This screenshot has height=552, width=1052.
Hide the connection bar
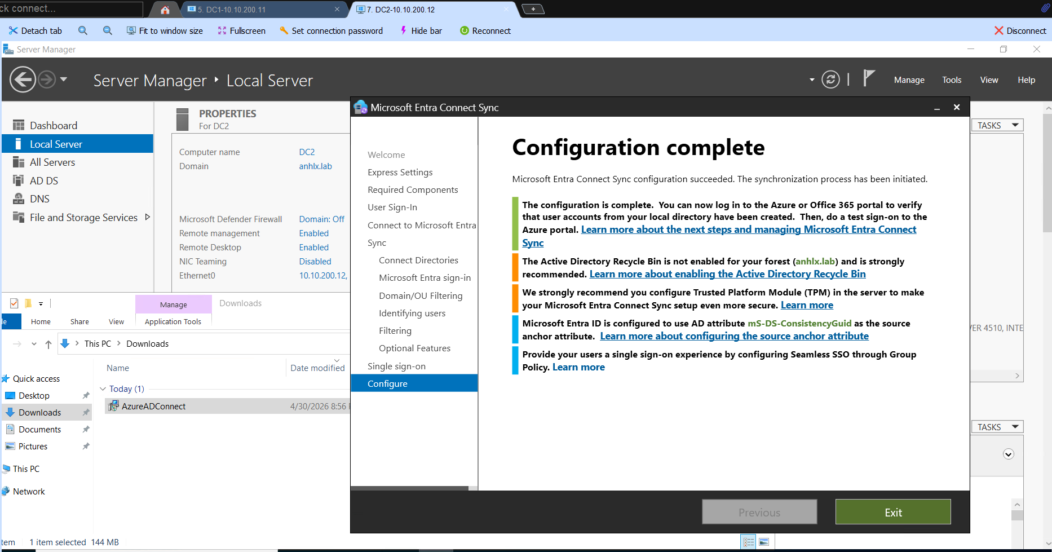click(421, 30)
